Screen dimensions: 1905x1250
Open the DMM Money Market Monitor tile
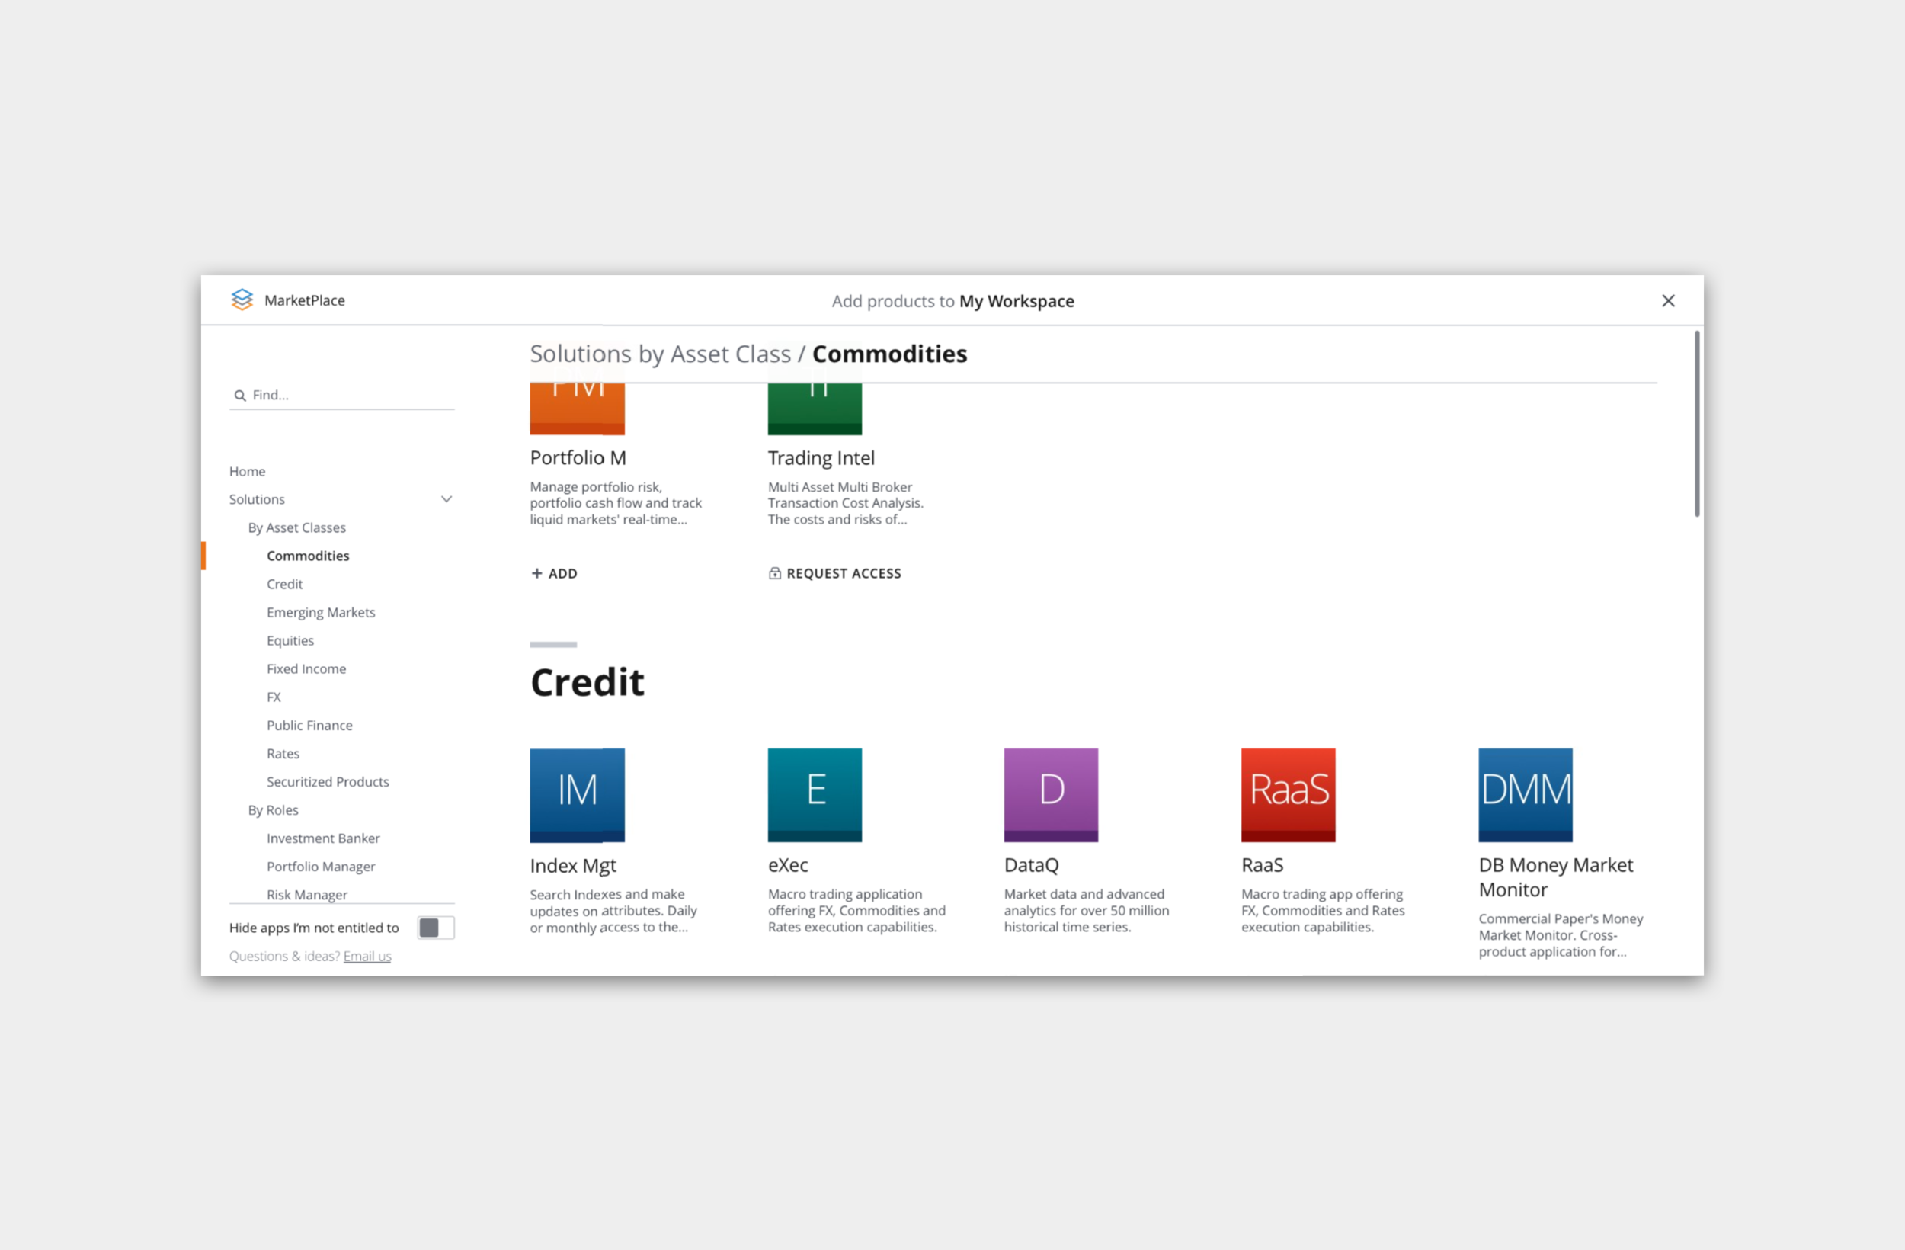tap(1524, 794)
